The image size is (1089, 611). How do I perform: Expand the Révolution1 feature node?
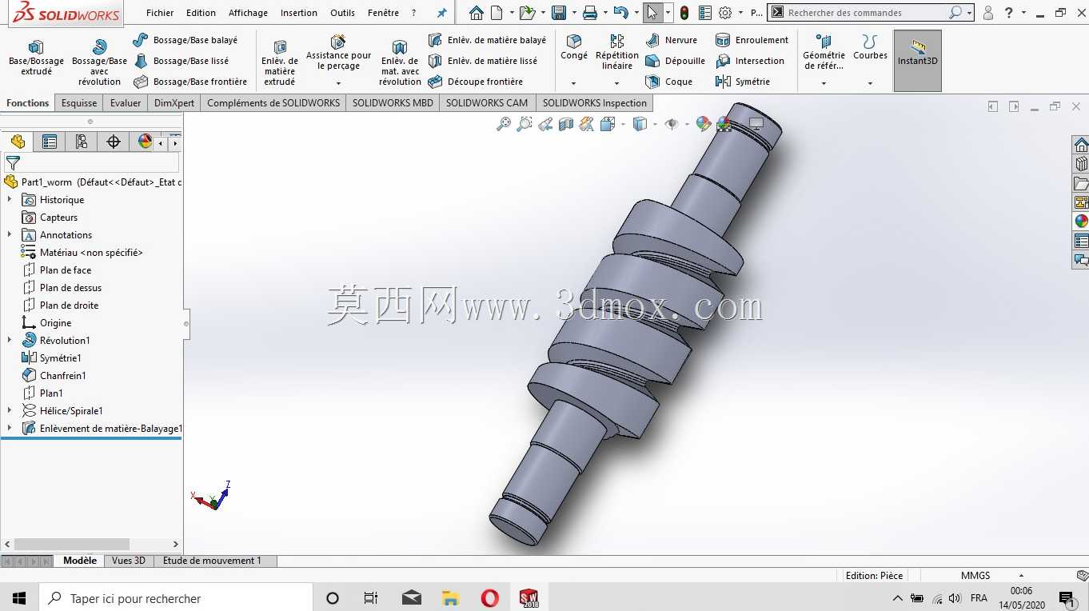(x=10, y=341)
